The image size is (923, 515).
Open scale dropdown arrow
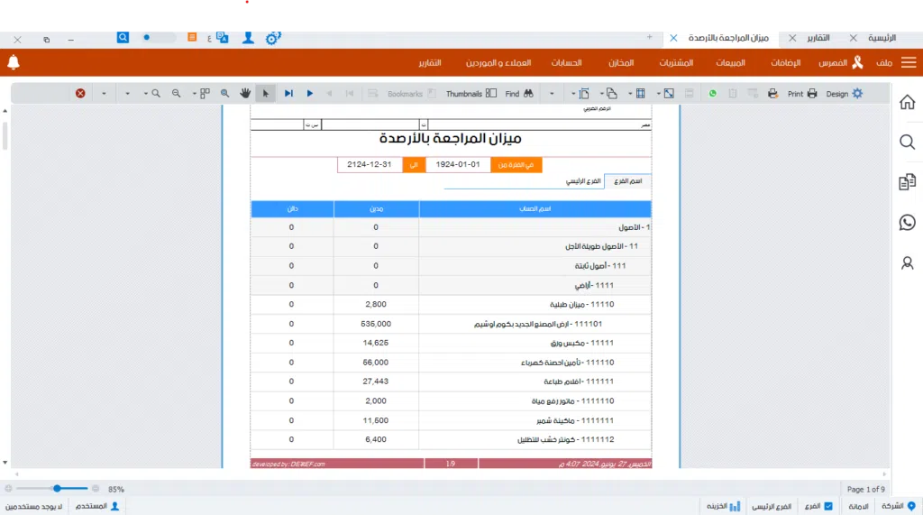coord(658,93)
